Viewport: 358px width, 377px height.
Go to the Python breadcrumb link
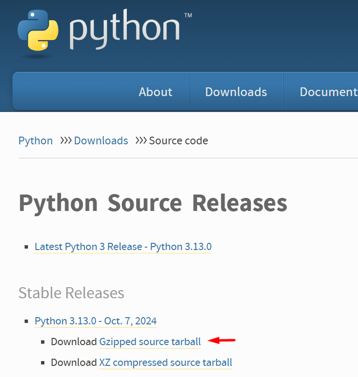point(36,140)
